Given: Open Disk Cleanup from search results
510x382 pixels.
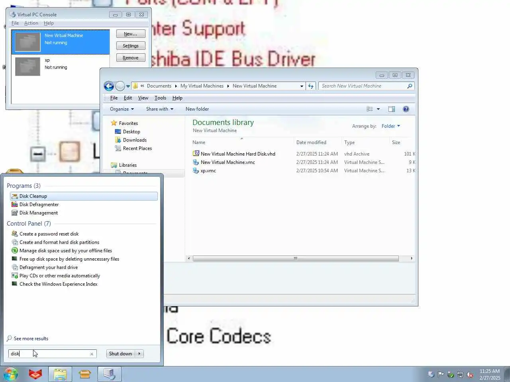Looking at the screenshot, I should pos(84,196).
